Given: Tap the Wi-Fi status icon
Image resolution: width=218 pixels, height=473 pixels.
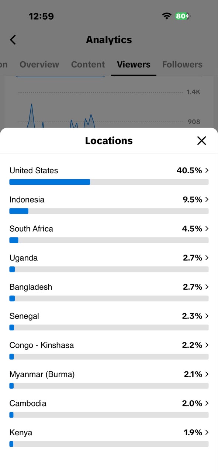Looking at the screenshot, I should [x=167, y=16].
